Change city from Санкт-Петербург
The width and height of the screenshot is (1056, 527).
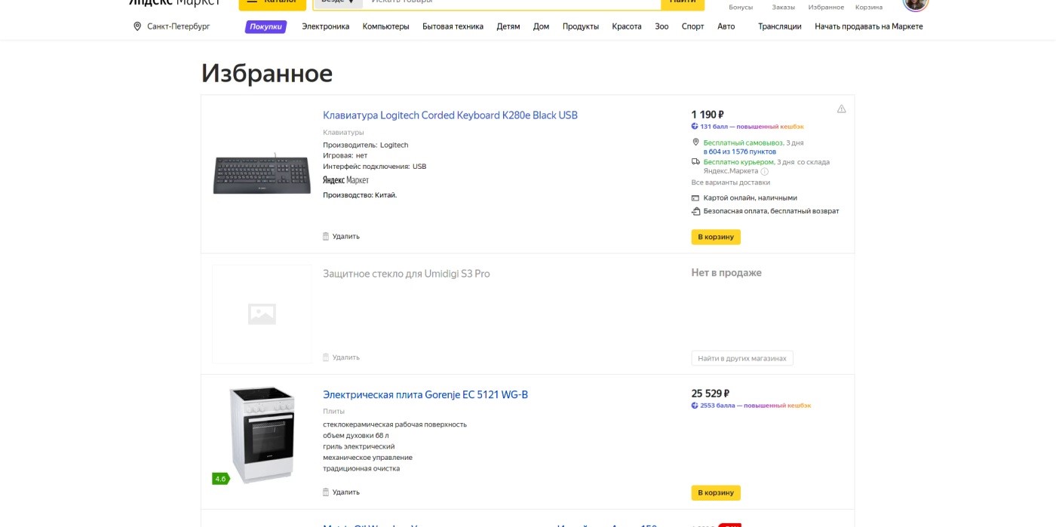point(179,26)
